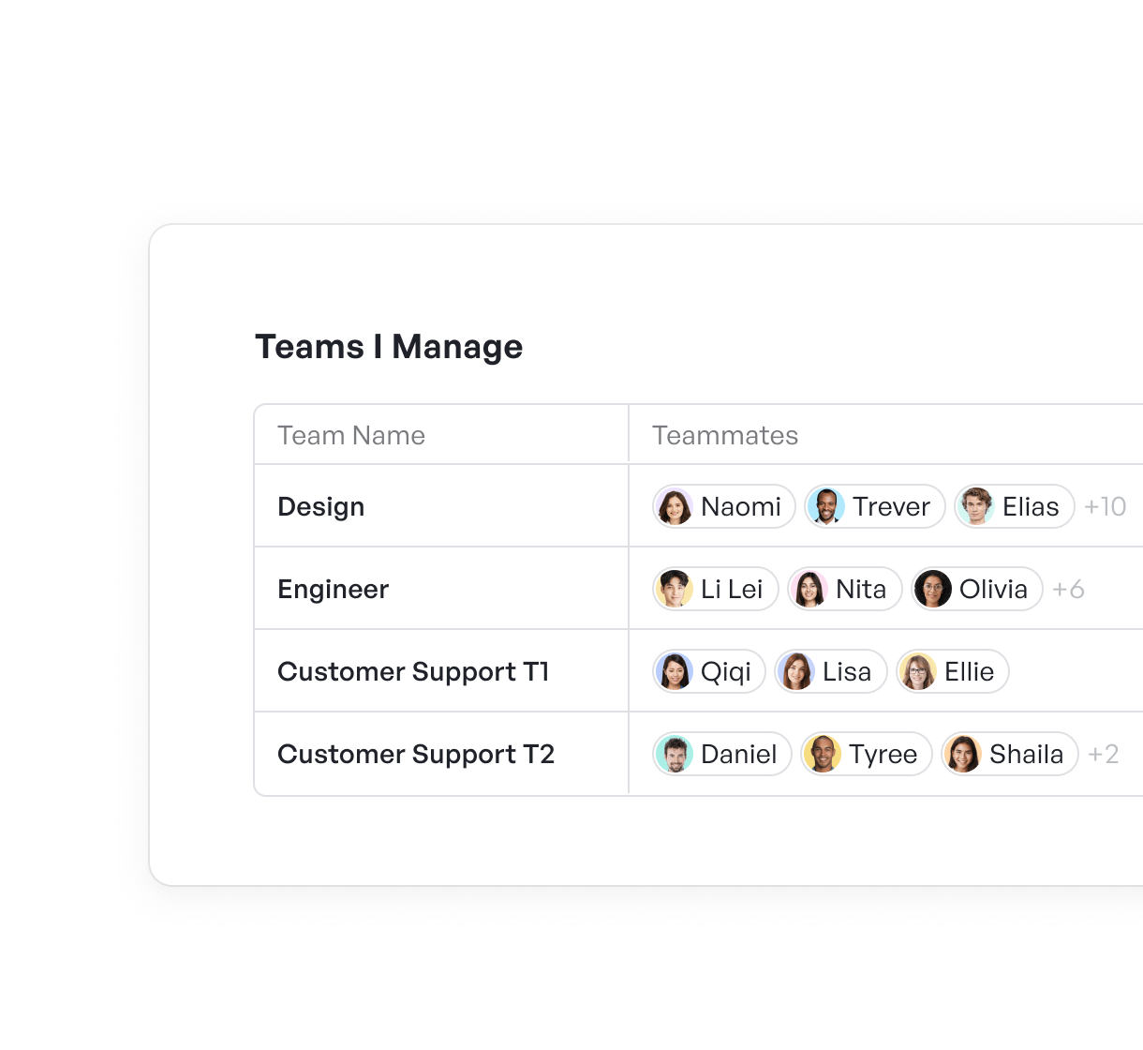The width and height of the screenshot is (1143, 1050).
Task: Select Customer Support T1 team name
Action: 414,672
